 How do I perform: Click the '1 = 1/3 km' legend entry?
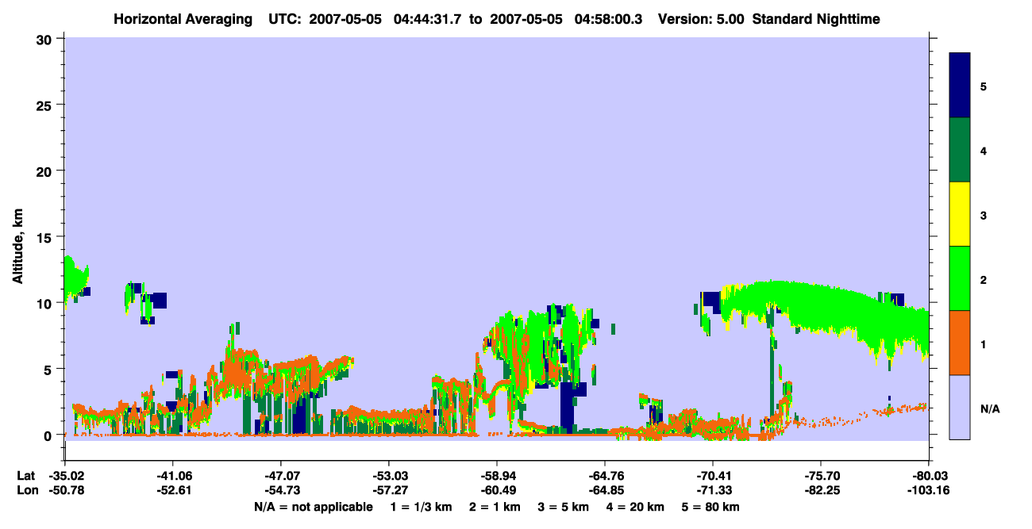(421, 507)
